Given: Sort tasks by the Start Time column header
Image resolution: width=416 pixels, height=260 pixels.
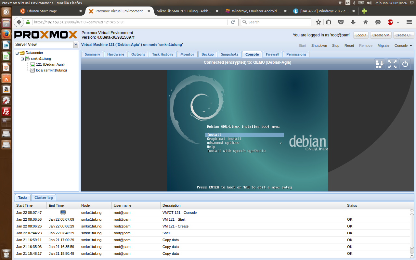Looking at the screenshot, I should tap(30, 205).
